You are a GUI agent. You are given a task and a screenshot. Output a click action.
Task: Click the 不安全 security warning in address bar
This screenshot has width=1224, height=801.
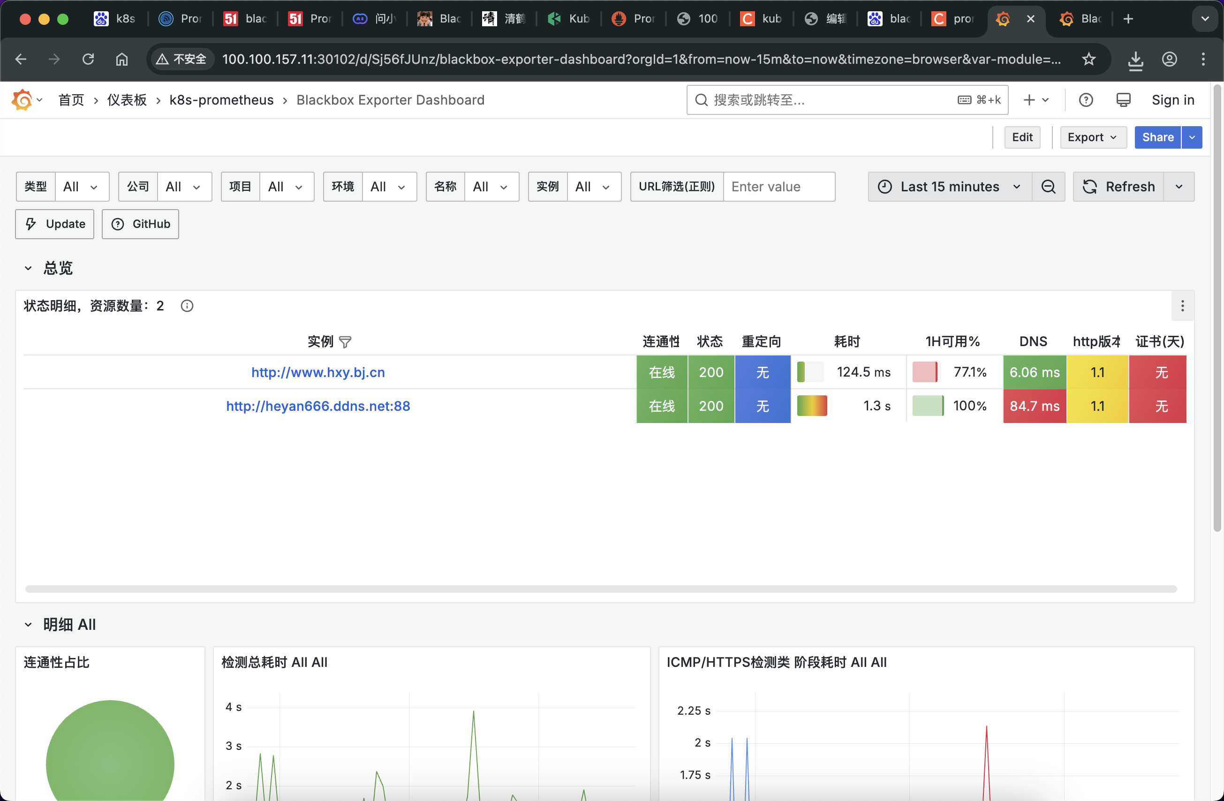[181, 59]
